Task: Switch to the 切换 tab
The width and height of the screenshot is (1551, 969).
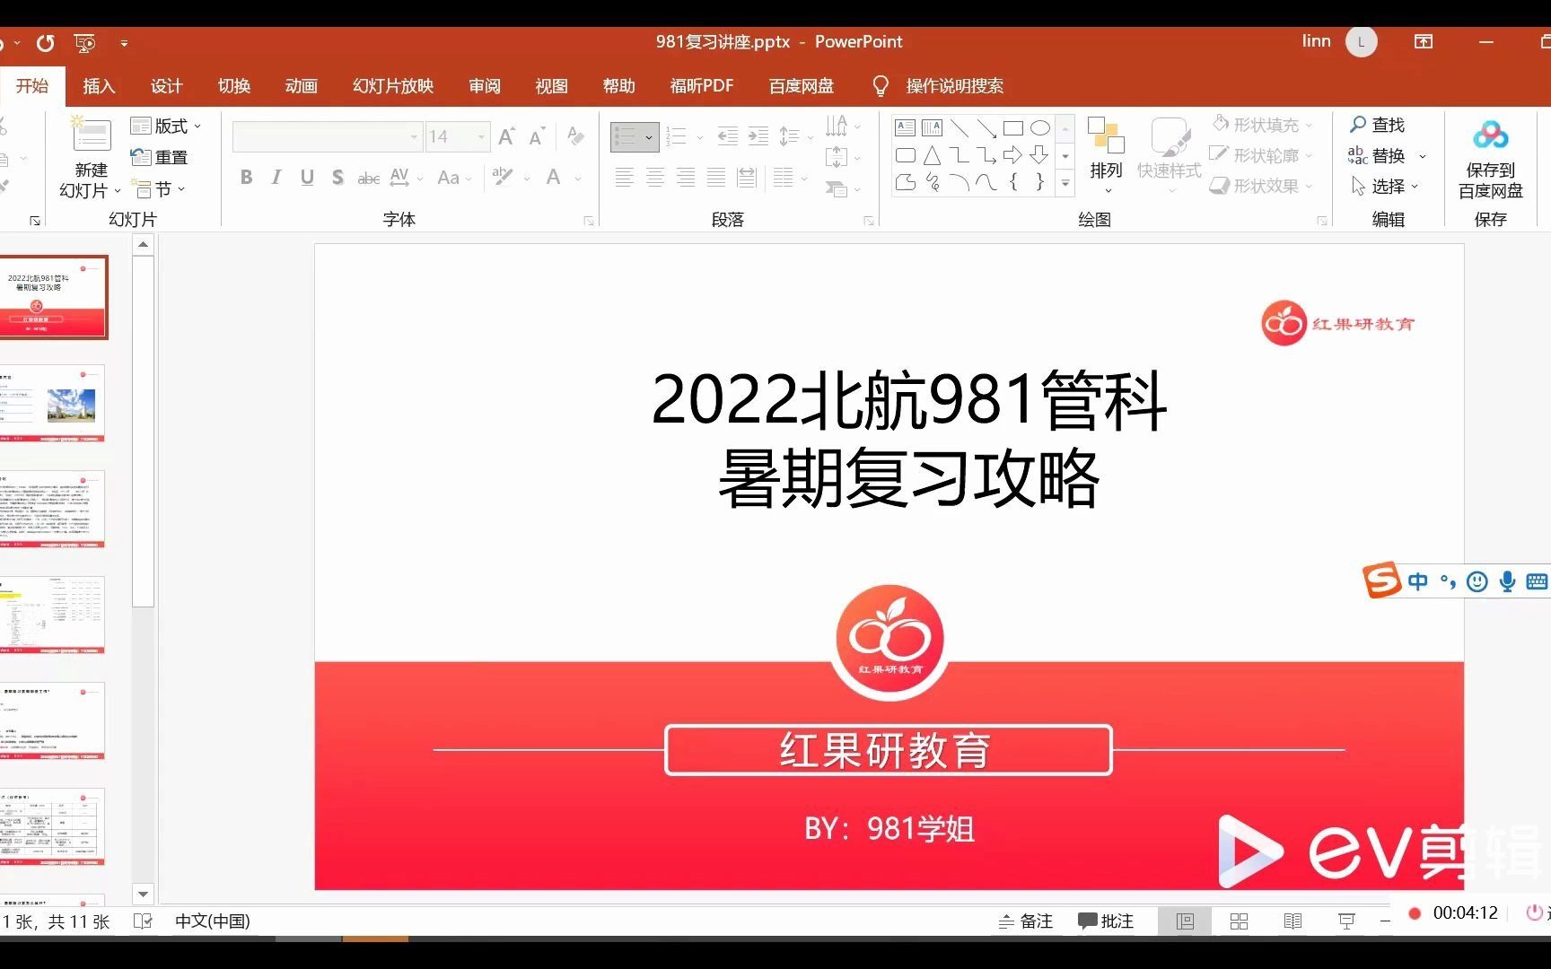Action: pyautogui.click(x=233, y=85)
